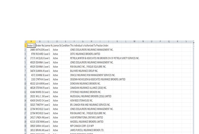Click the LYNDA AN name cell
This screenshot has height=134, width=199.
click(x=40, y=118)
